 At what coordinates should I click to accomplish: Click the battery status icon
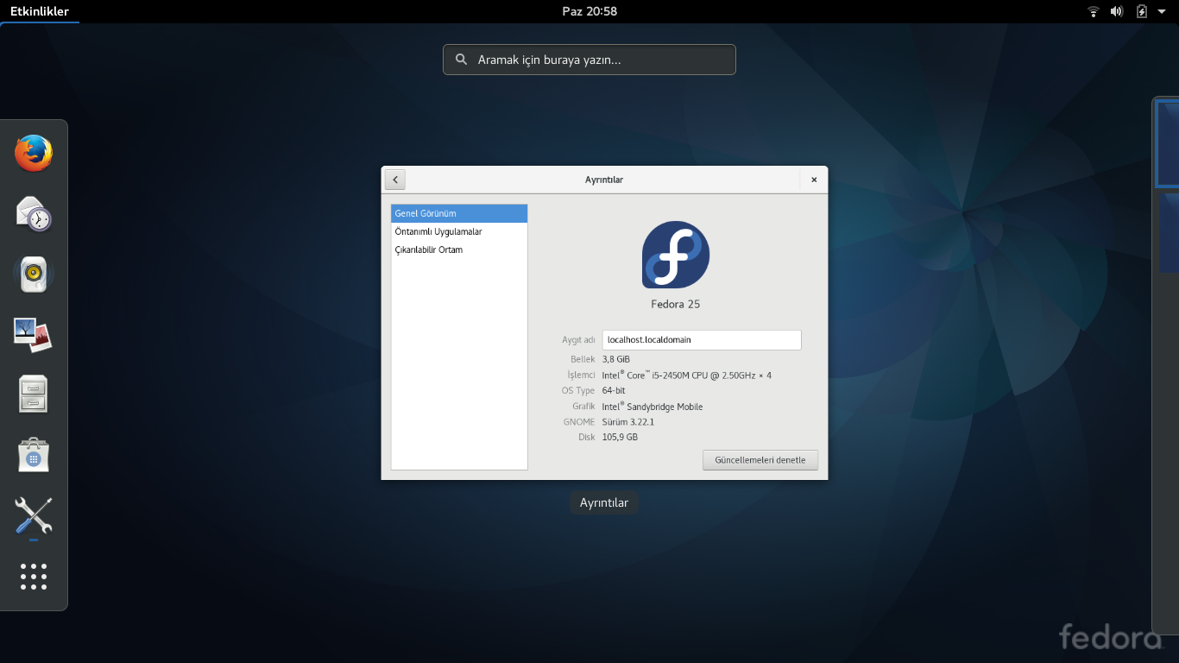(x=1142, y=11)
